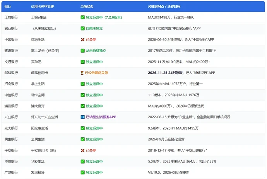Select the 中信银行 cell
The width and height of the screenshot is (267, 179).
[11, 95]
